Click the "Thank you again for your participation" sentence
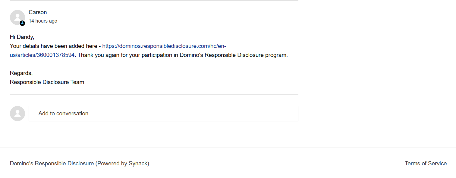456x178 pixels. (x=127, y=55)
